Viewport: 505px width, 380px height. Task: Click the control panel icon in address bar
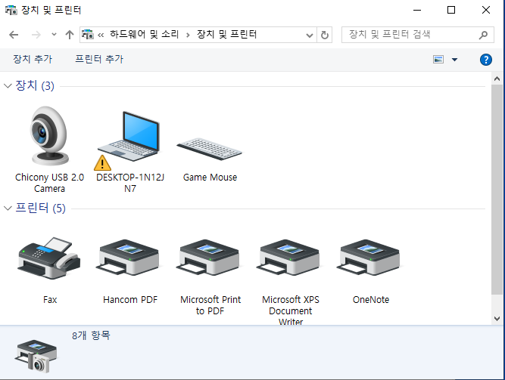click(87, 34)
